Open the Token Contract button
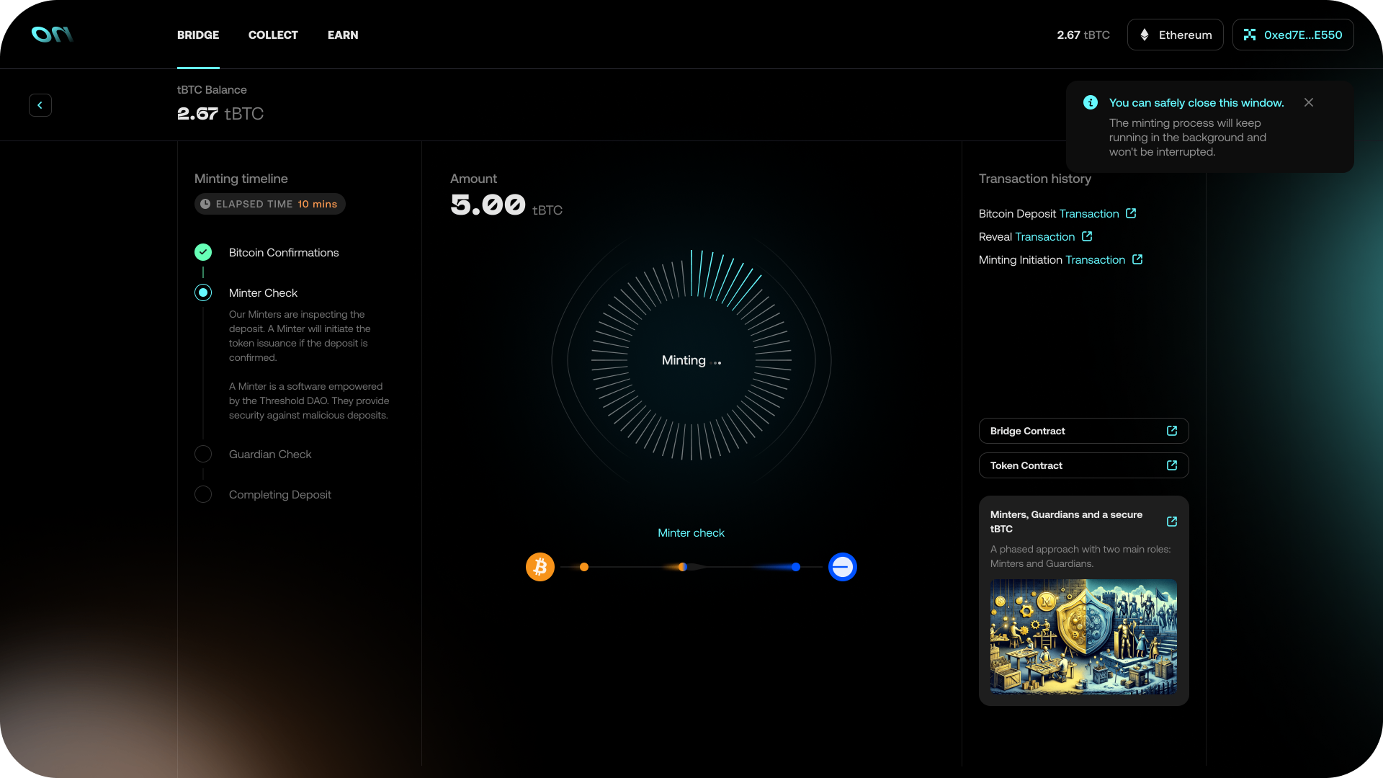This screenshot has width=1383, height=778. 1083,465
